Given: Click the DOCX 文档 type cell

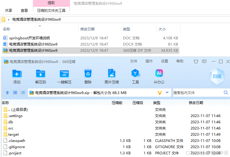Looking at the screenshot, I should tap(132, 44).
